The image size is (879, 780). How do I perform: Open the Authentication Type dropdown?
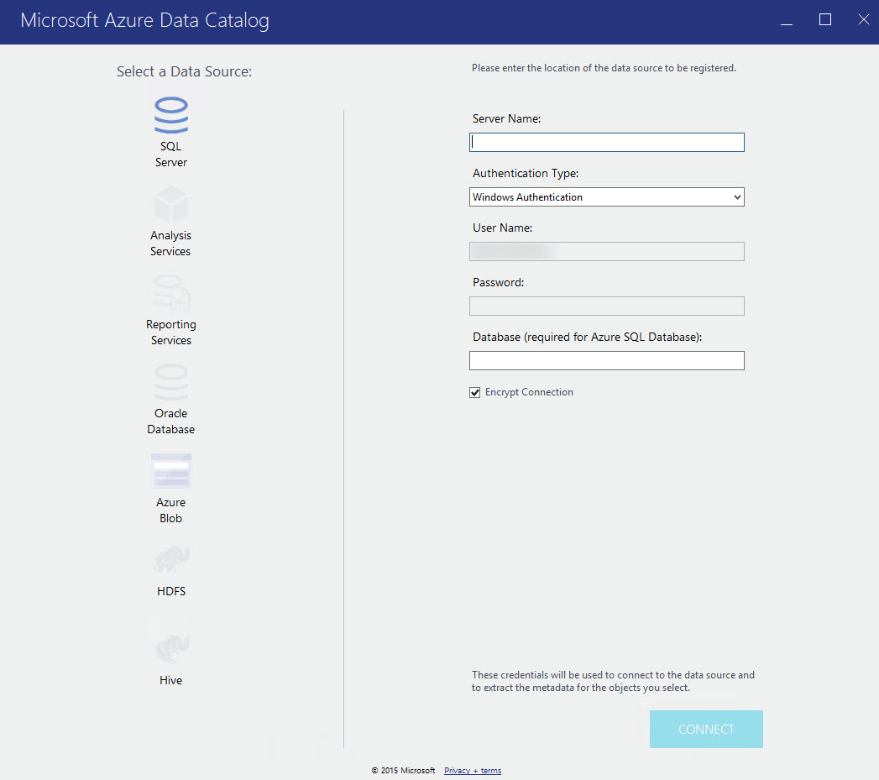(x=606, y=196)
